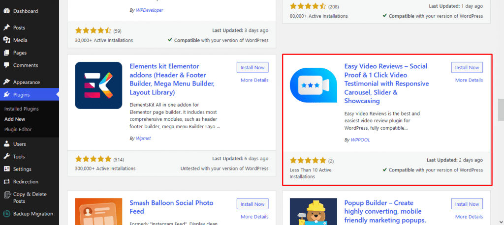The width and height of the screenshot is (504, 225).
Task: Open the Popup Builder title link
Action: click(385, 212)
